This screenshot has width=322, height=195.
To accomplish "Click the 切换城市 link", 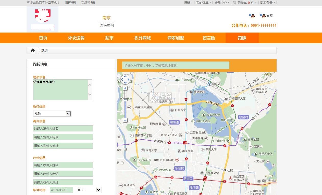I will tap(106, 25).
